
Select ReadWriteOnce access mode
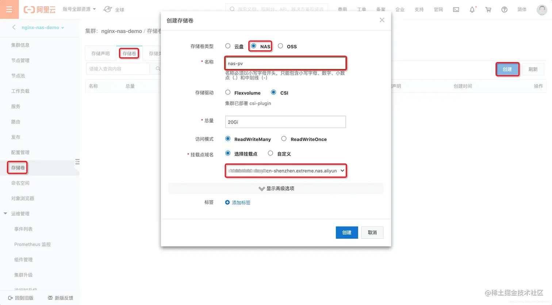click(x=284, y=139)
